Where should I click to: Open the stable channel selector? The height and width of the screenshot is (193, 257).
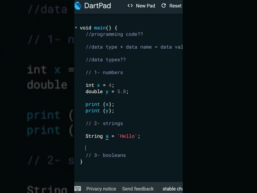(173, 189)
